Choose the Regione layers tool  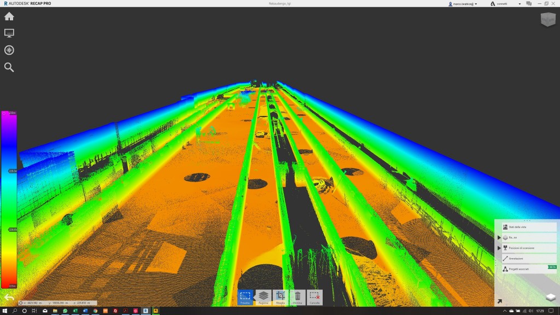point(263,297)
